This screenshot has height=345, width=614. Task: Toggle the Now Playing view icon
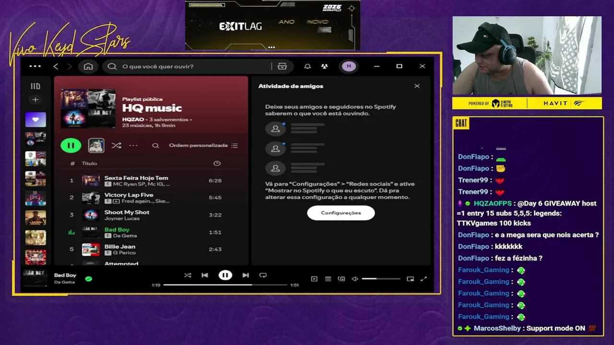click(x=314, y=279)
